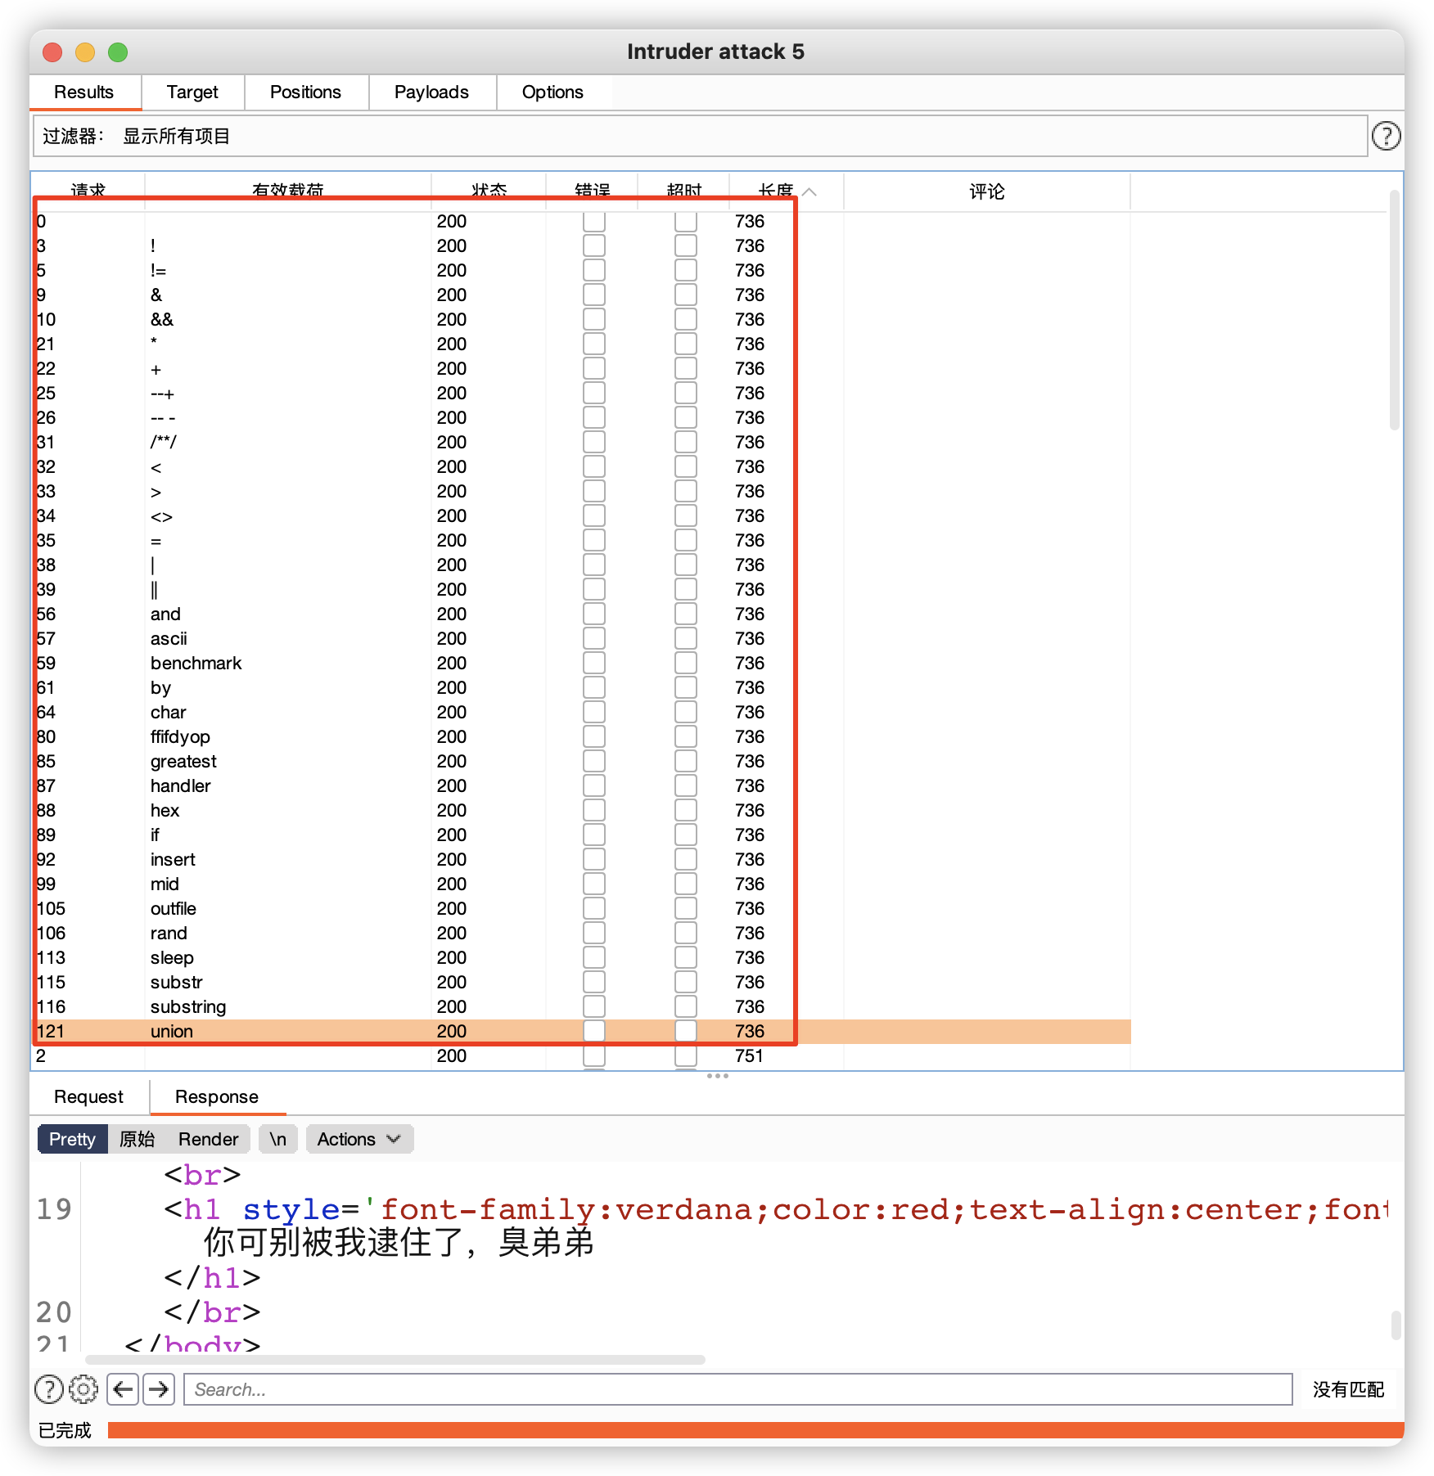Tick the error checkbox for the and row
Viewport: 1434px width, 1476px height.
(x=594, y=614)
